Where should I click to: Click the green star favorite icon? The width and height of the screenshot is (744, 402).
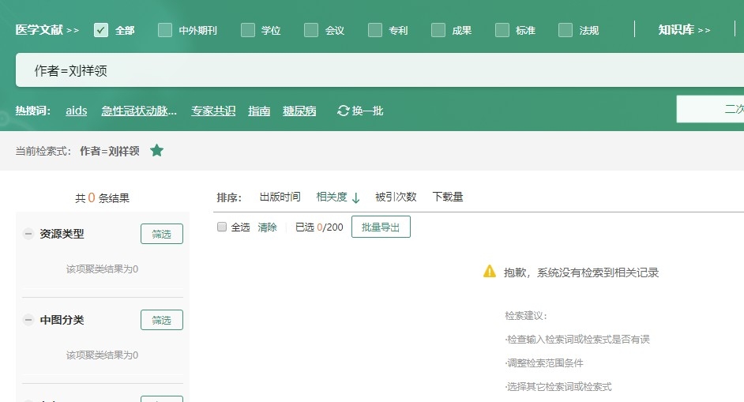[x=157, y=150]
